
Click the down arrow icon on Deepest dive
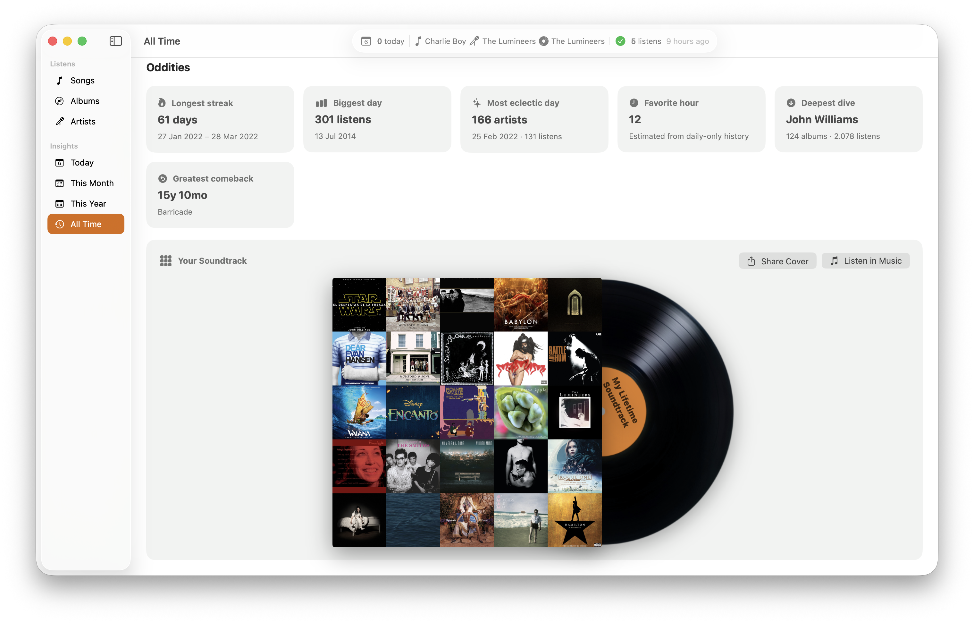coord(791,103)
